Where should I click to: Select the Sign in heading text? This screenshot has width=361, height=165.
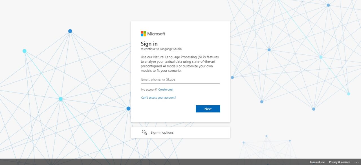click(149, 44)
